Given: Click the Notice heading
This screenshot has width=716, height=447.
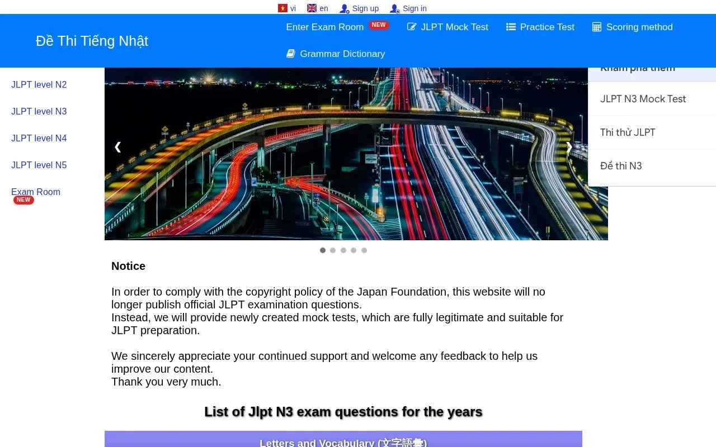Looking at the screenshot, I should pyautogui.click(x=128, y=266).
